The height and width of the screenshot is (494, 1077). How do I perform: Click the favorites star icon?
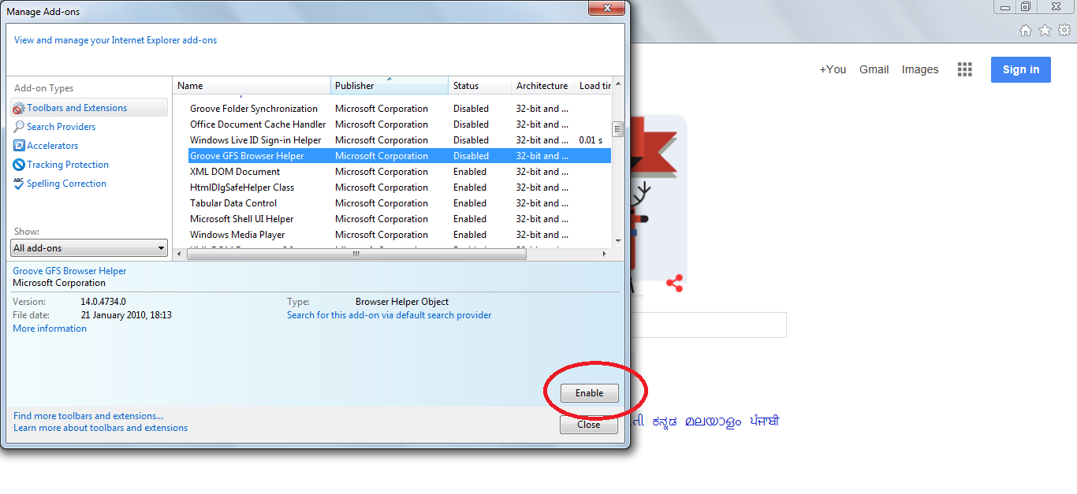pos(1045,29)
